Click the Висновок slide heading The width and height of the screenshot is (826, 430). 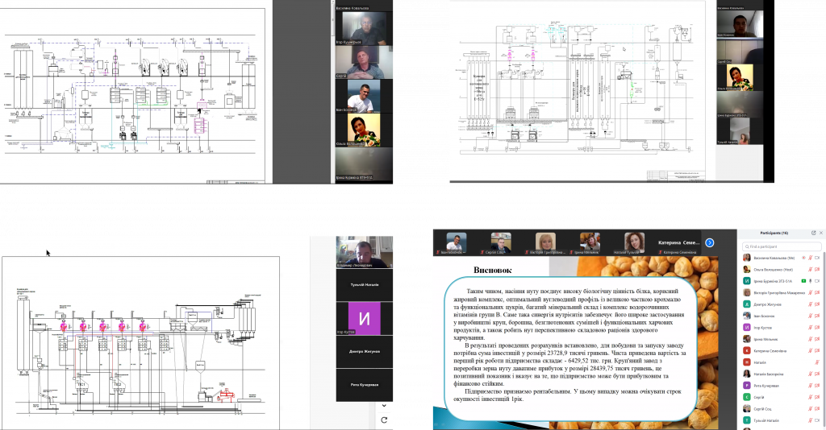(492, 271)
